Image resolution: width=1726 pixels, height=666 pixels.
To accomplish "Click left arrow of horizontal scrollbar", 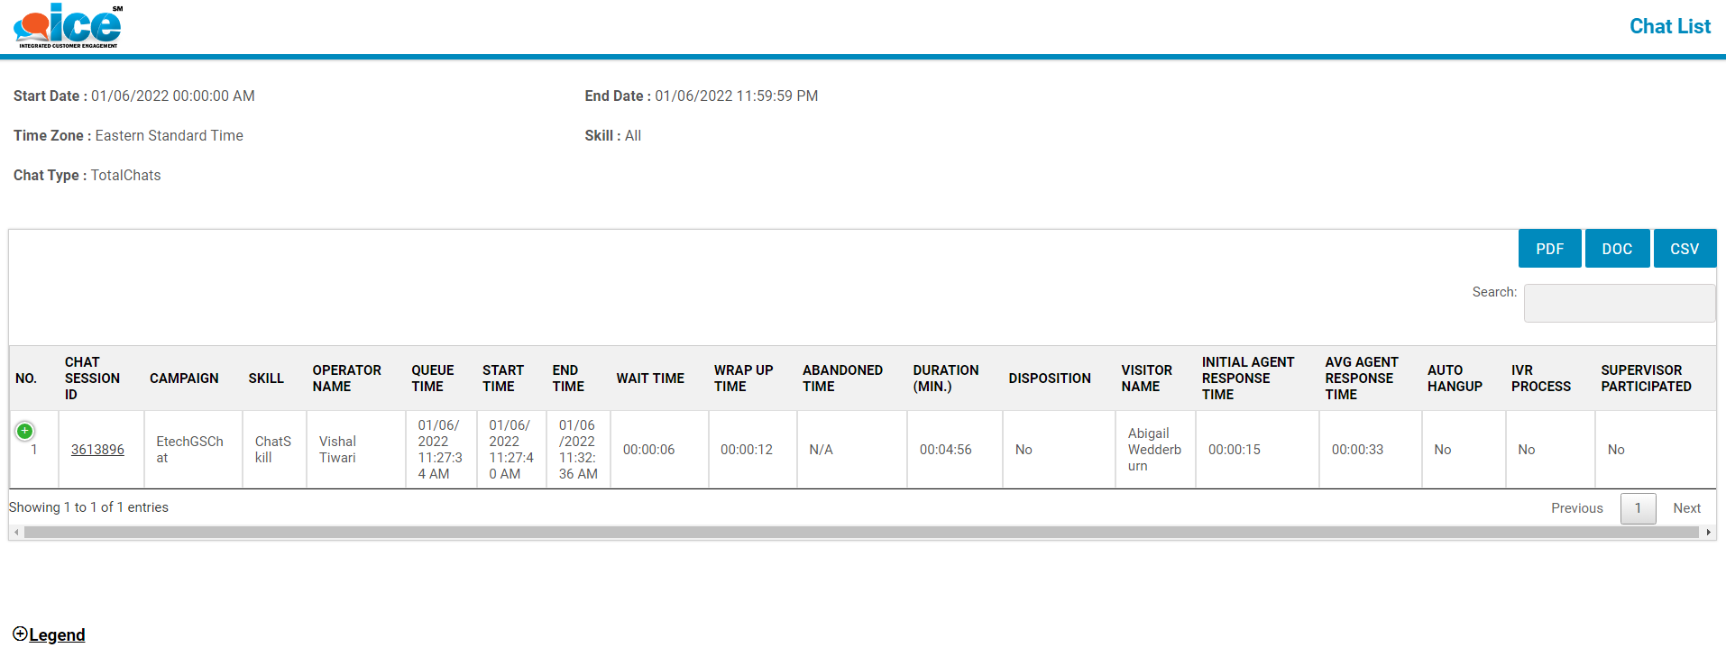I will click(16, 533).
